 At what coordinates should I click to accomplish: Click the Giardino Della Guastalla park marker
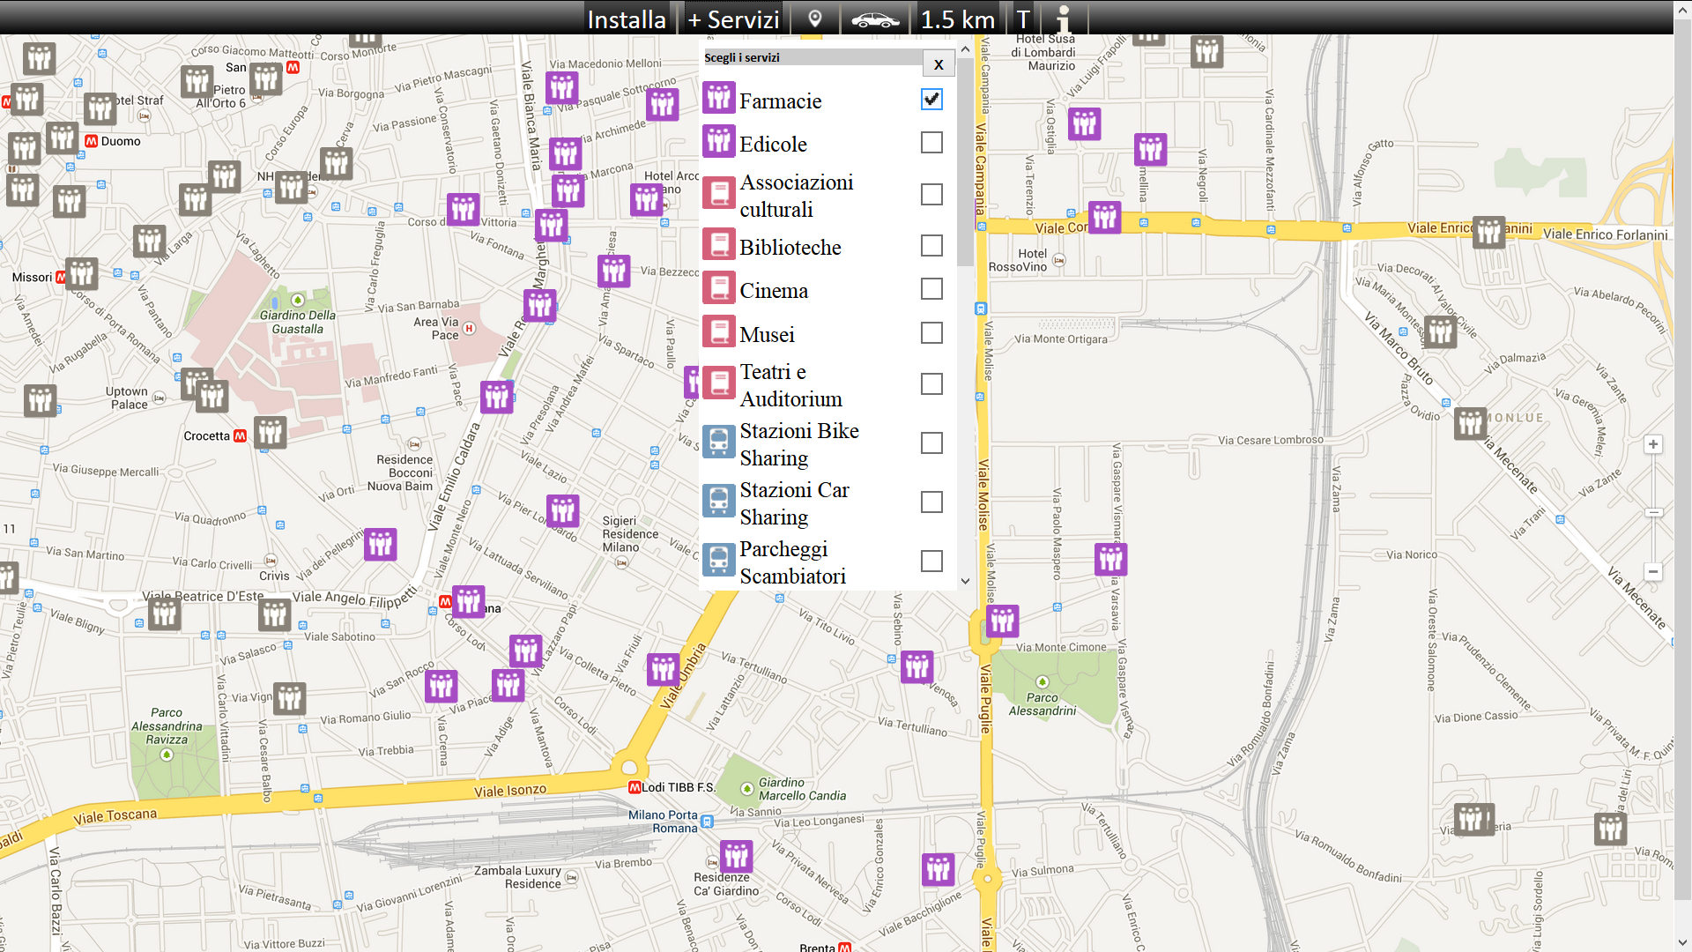(298, 301)
